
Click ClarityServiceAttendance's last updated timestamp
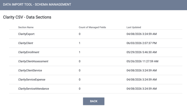point(142,89)
